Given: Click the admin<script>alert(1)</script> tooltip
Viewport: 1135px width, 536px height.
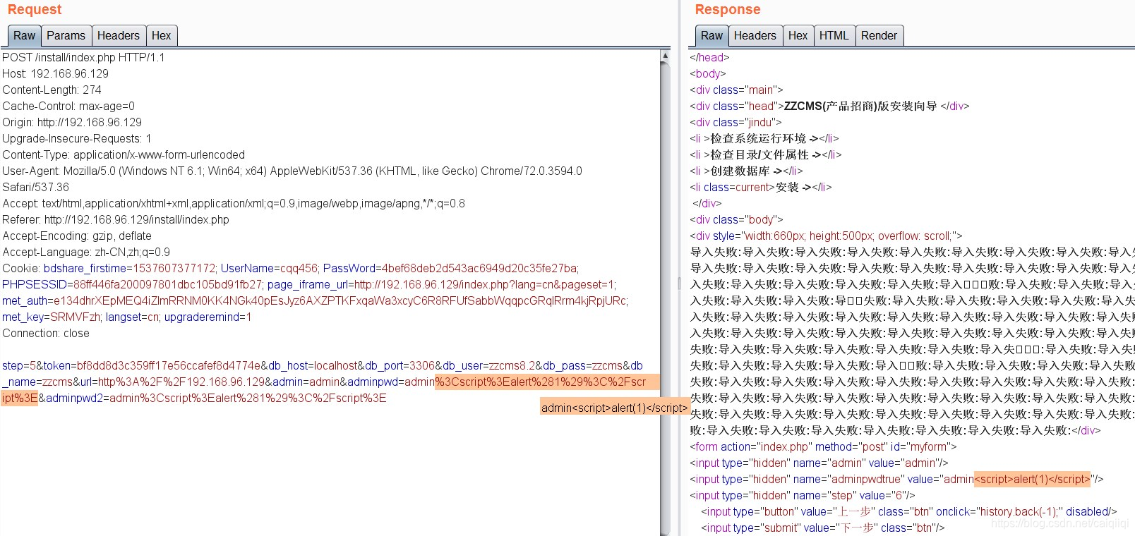Looking at the screenshot, I should click(614, 408).
